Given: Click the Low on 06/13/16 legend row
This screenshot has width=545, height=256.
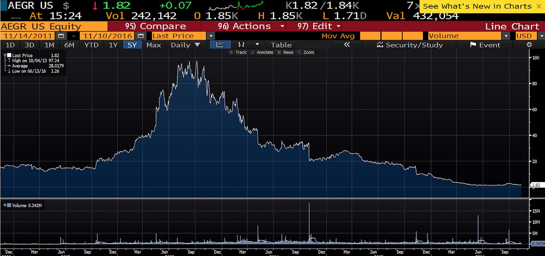Looking at the screenshot, I should (x=36, y=71).
